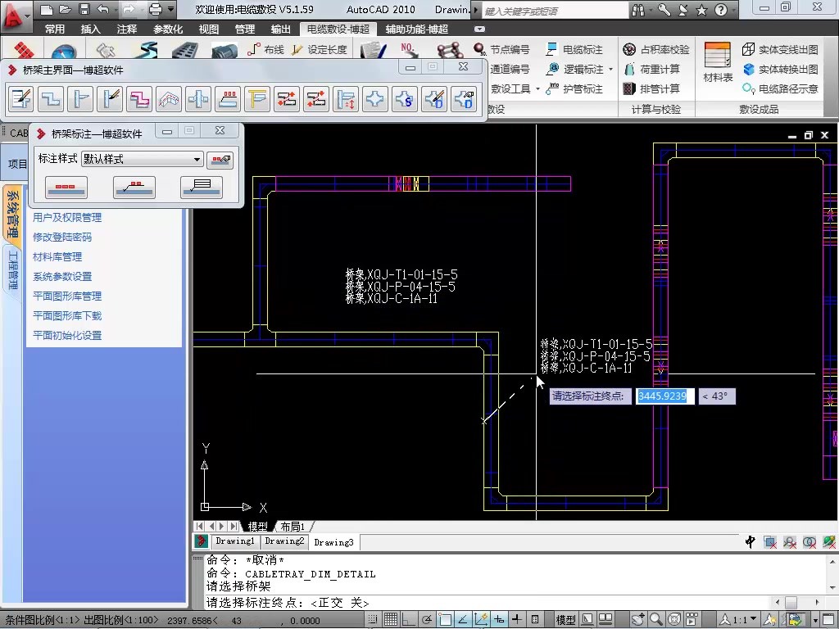Click the Zoom magnifier in status bar
Image resolution: width=839 pixels, height=629 pixels.
coord(656,619)
